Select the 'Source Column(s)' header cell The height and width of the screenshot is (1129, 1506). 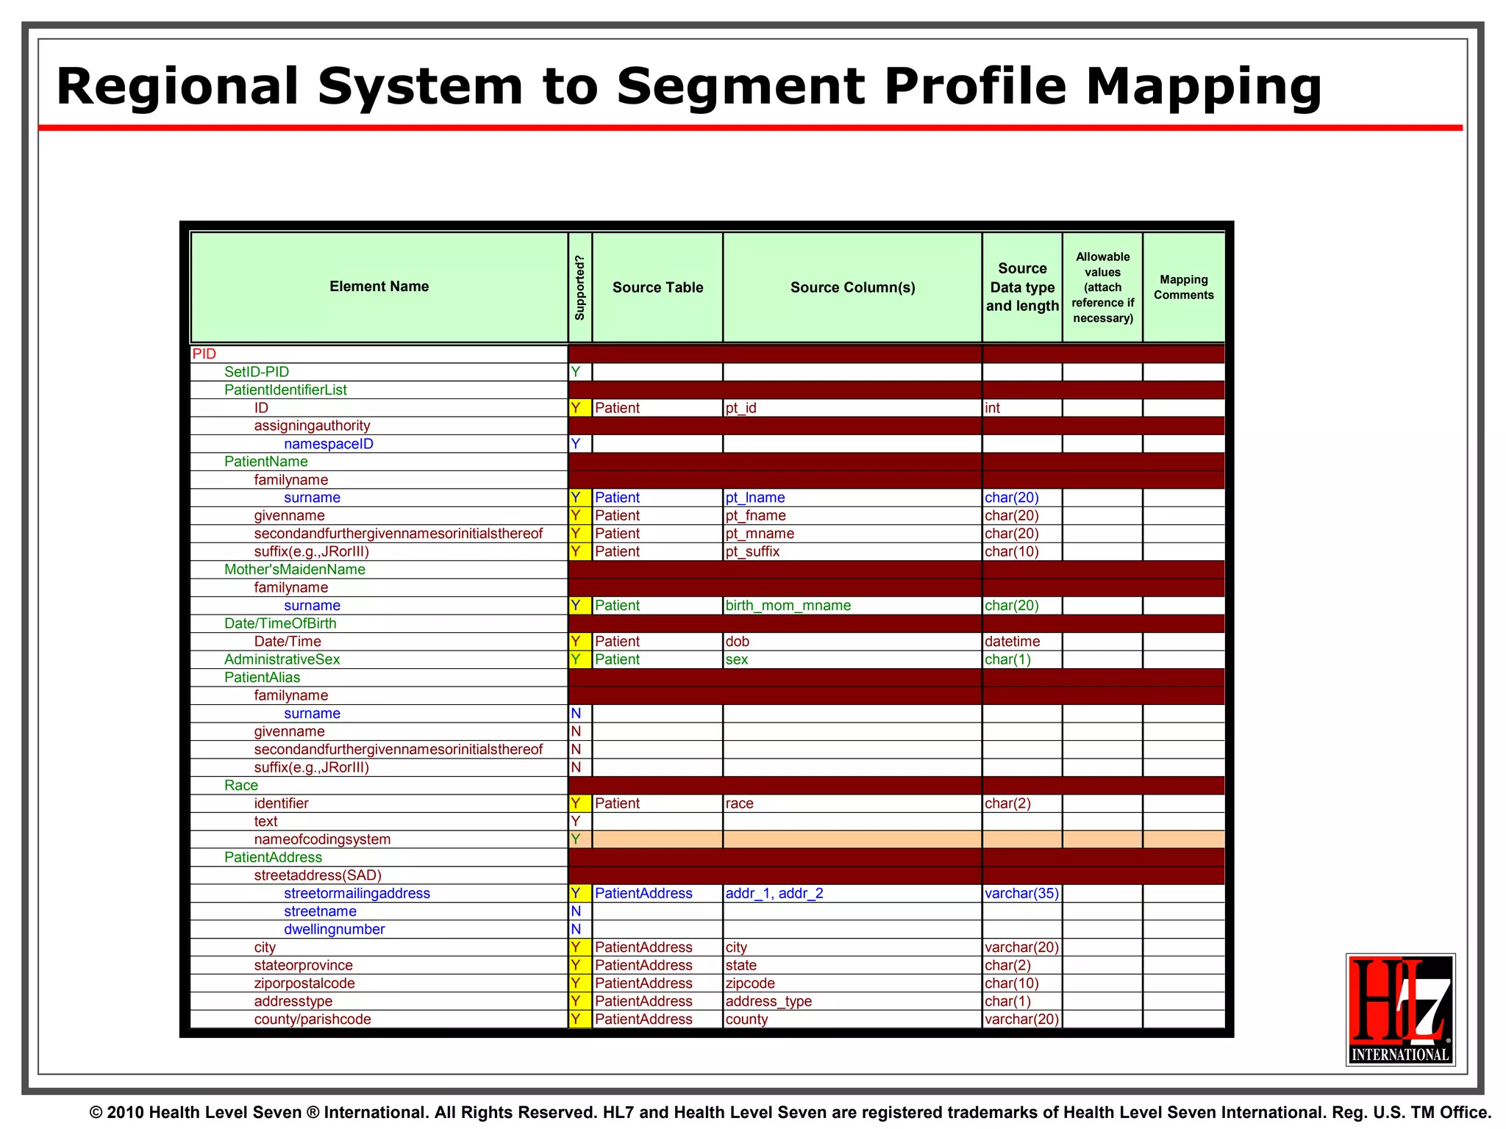852,287
